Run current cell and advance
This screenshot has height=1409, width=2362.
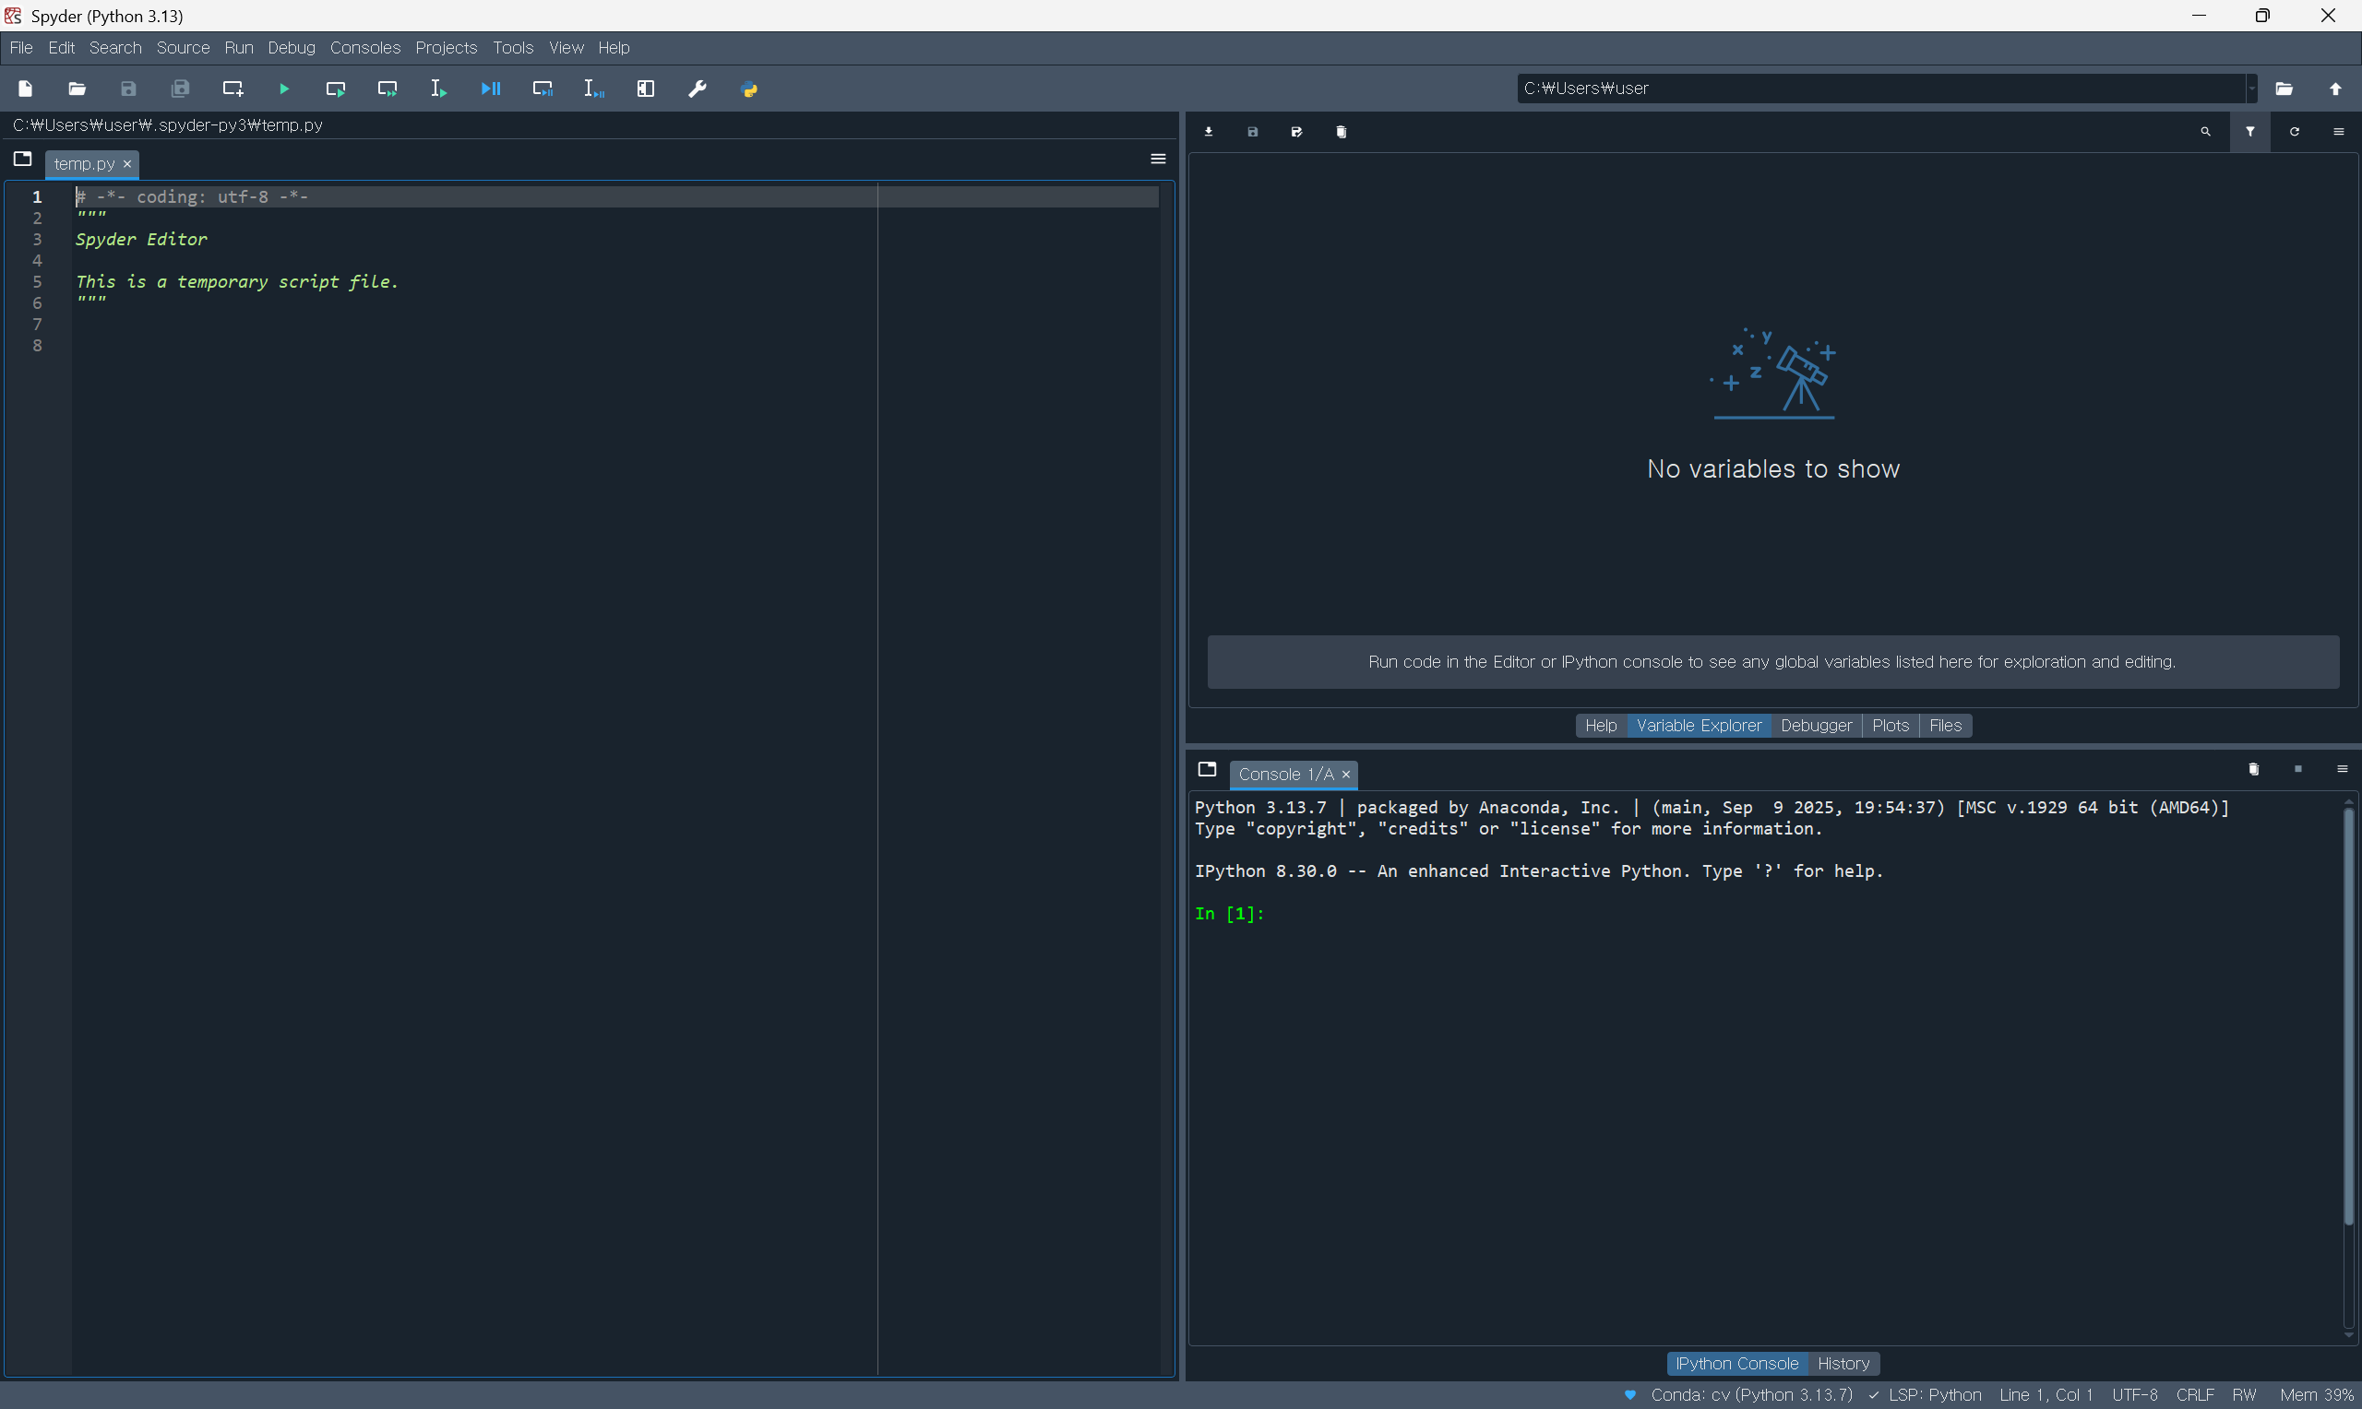pos(388,89)
